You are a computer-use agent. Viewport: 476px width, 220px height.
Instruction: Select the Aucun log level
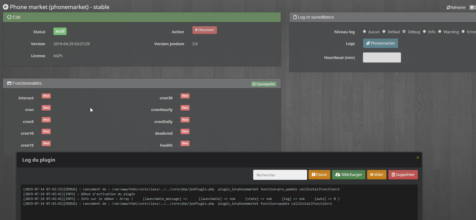[x=364, y=31]
